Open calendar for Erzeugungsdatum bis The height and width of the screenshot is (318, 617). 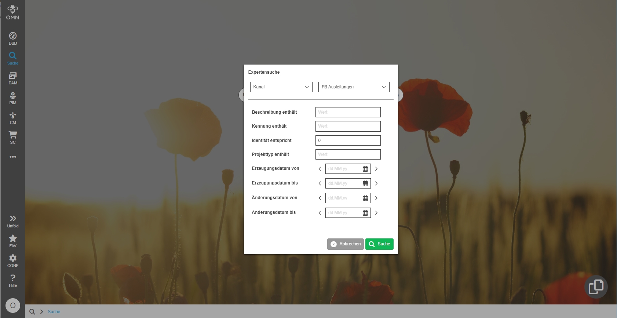365,183
